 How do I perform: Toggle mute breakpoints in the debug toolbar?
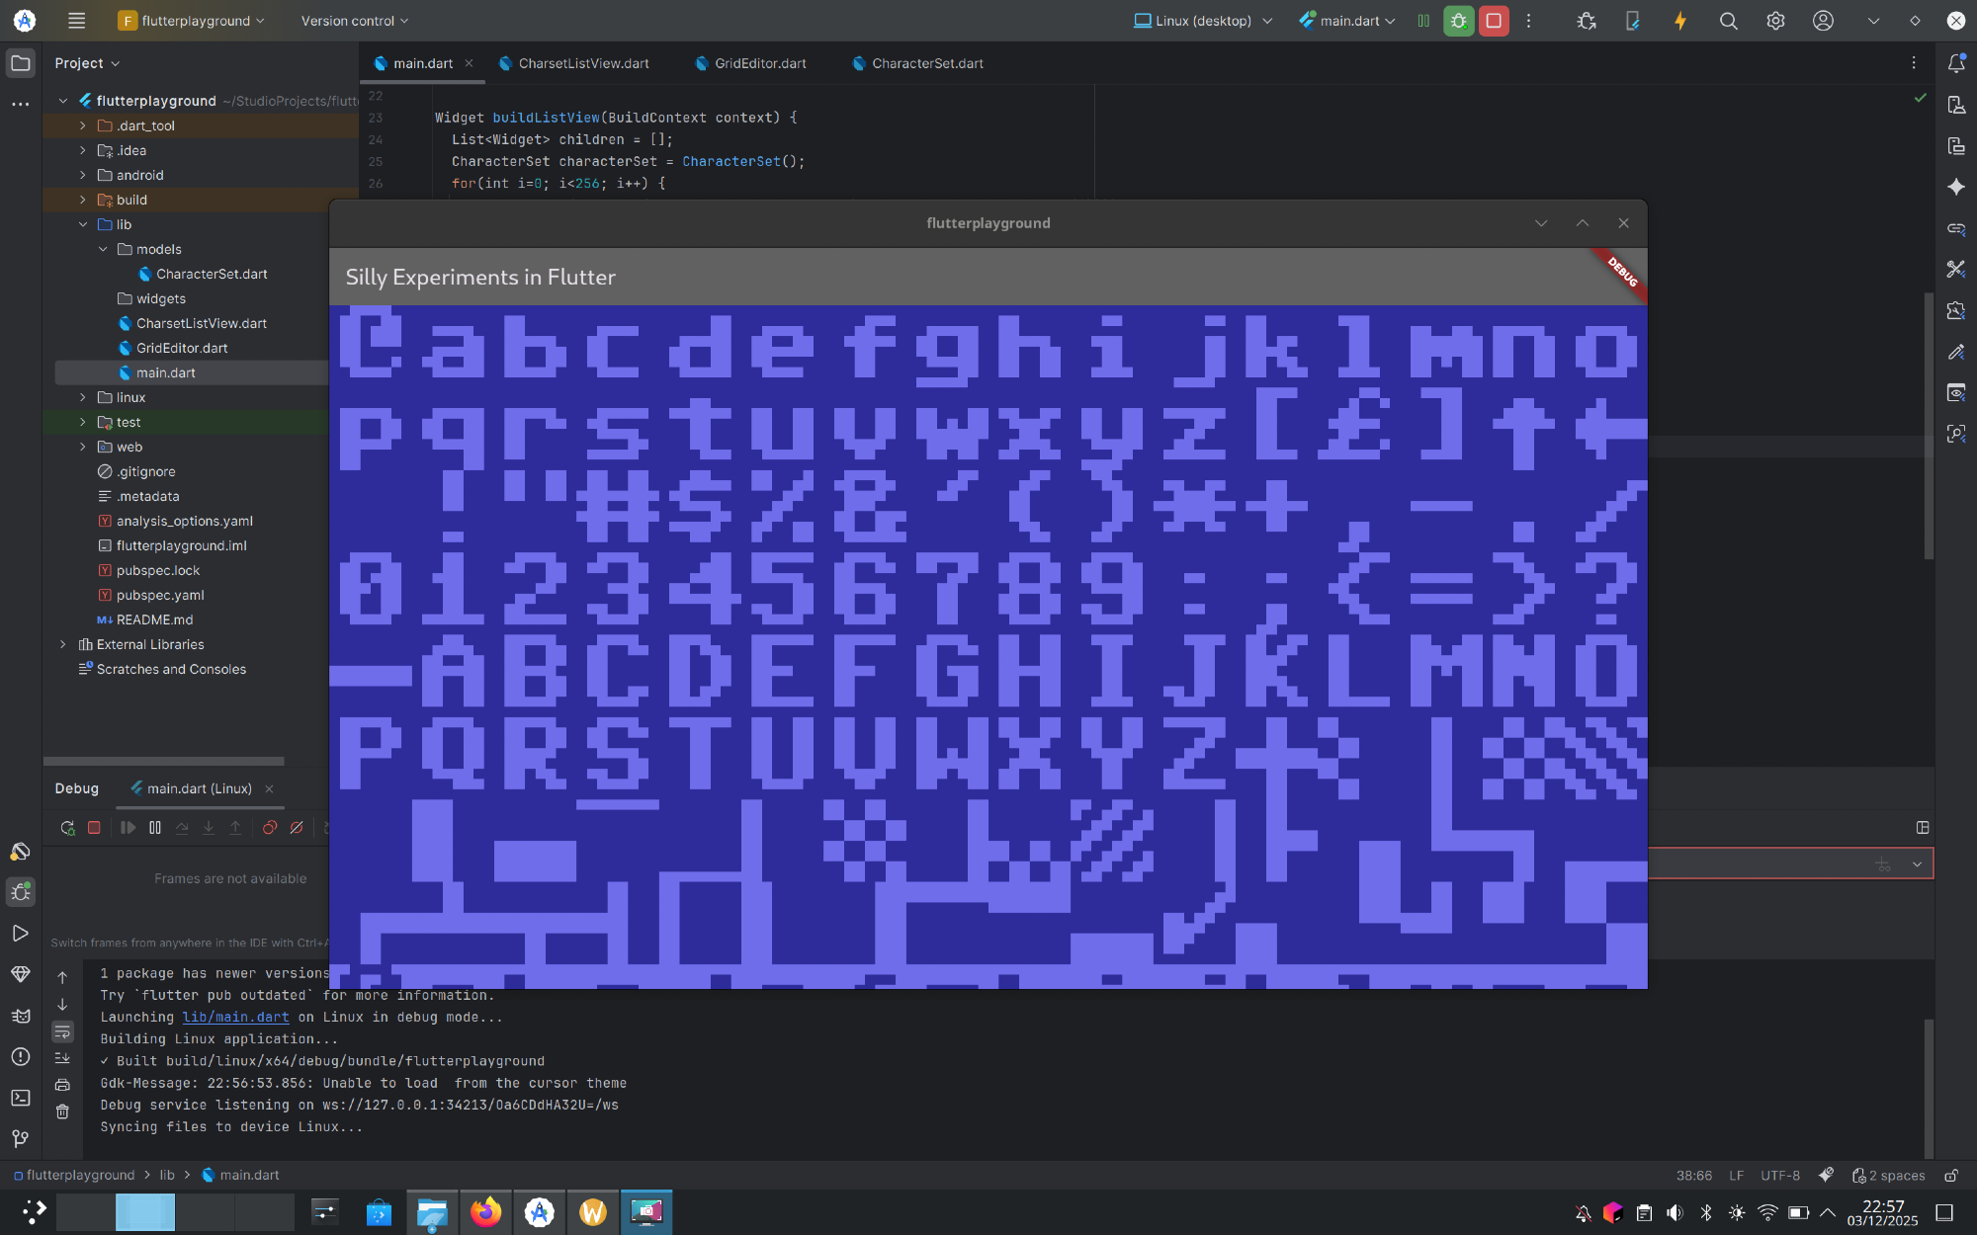coord(297,828)
